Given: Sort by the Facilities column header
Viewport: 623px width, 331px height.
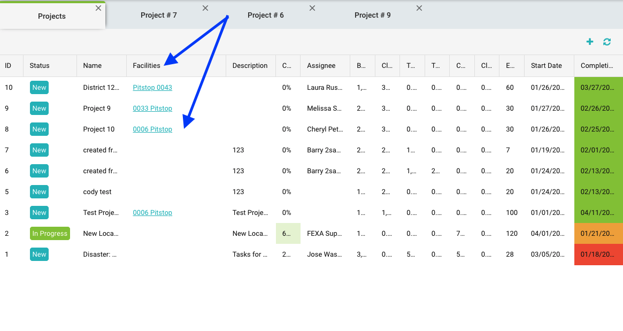Looking at the screenshot, I should click(147, 66).
